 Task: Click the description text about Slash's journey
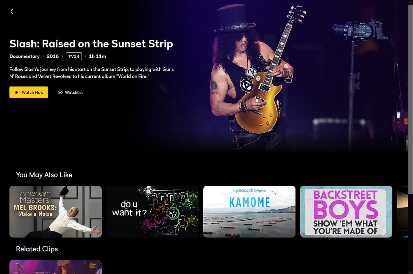[92, 73]
